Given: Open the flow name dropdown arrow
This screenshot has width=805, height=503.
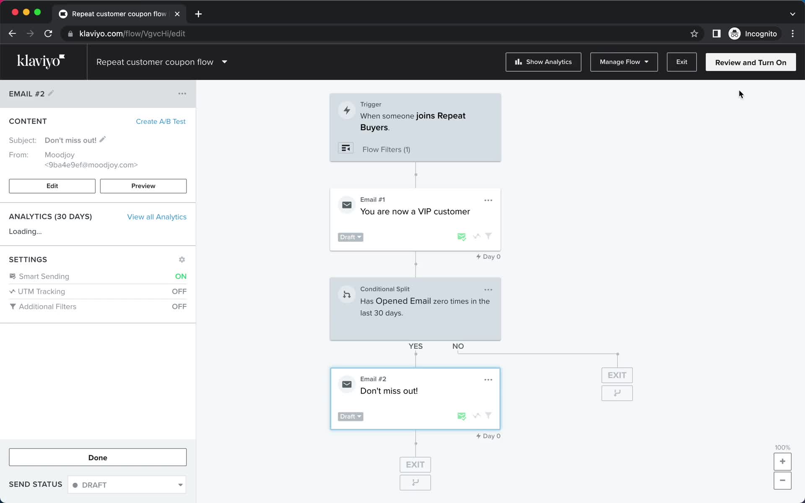Looking at the screenshot, I should coord(224,62).
